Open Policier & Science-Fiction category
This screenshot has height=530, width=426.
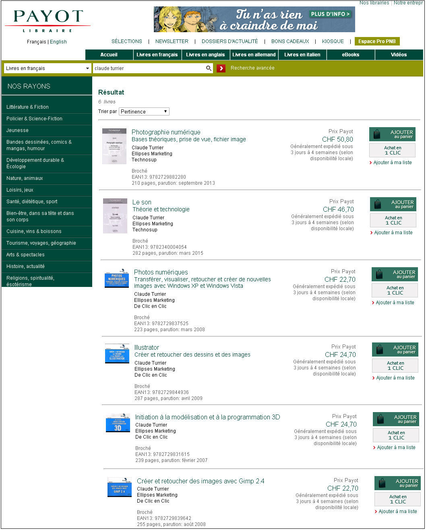[47, 119]
